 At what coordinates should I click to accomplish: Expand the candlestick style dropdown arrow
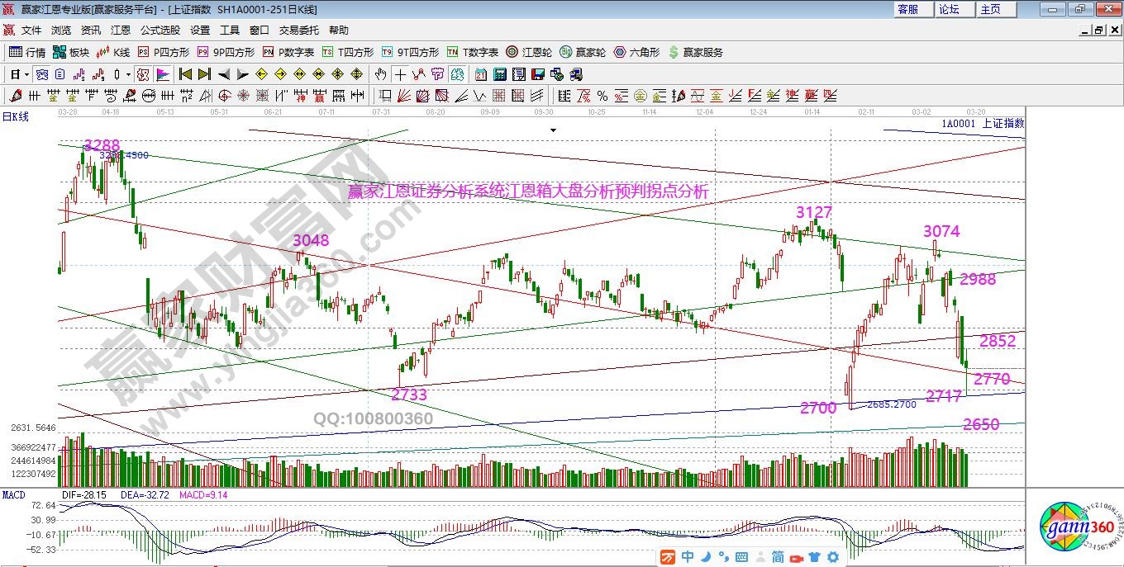(x=128, y=74)
